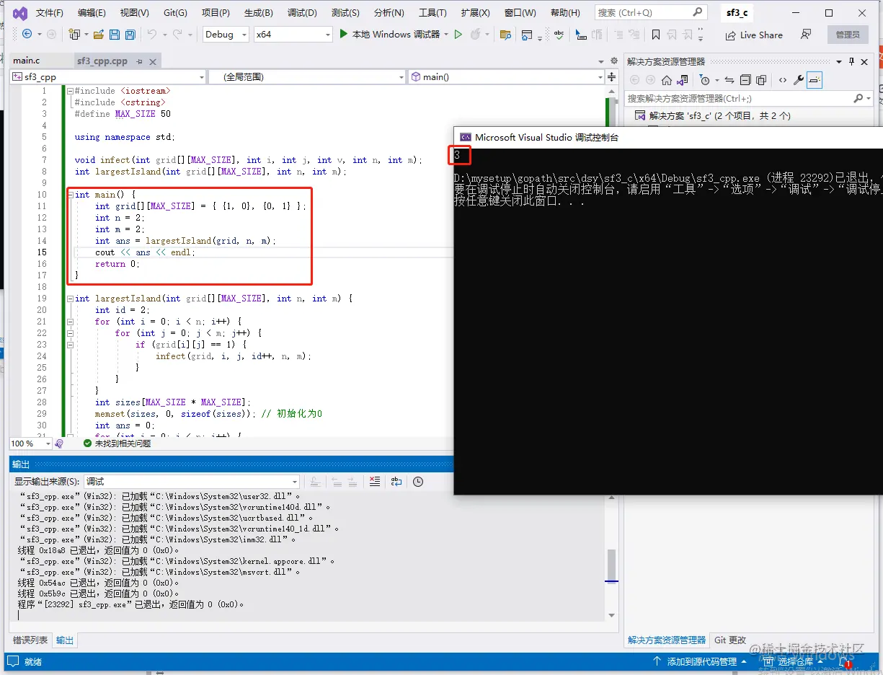Open the 调试(D) menu
Image resolution: width=883 pixels, height=675 pixels.
coord(302,13)
